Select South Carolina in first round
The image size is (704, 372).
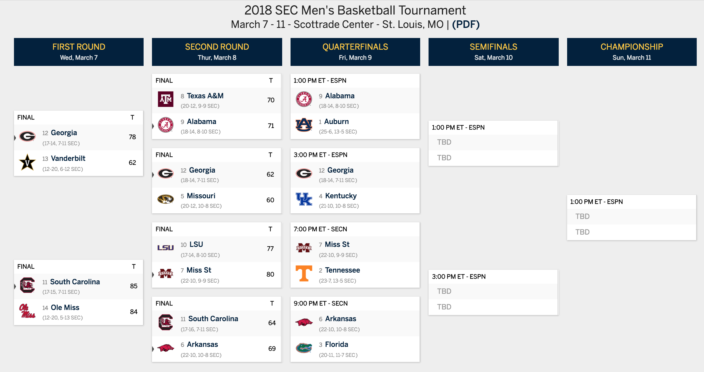pyautogui.click(x=75, y=282)
